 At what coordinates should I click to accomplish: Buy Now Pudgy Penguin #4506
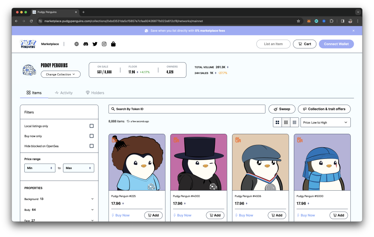tap(244, 215)
